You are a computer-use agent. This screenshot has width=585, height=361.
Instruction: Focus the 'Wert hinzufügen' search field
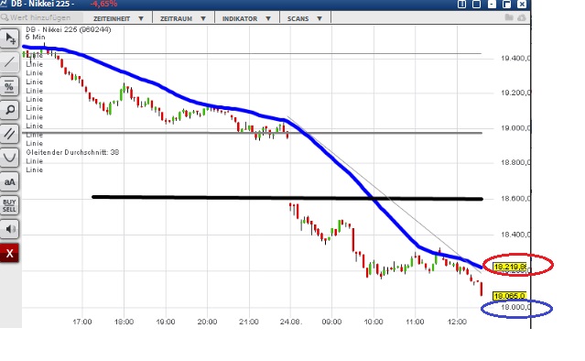tap(41, 17)
